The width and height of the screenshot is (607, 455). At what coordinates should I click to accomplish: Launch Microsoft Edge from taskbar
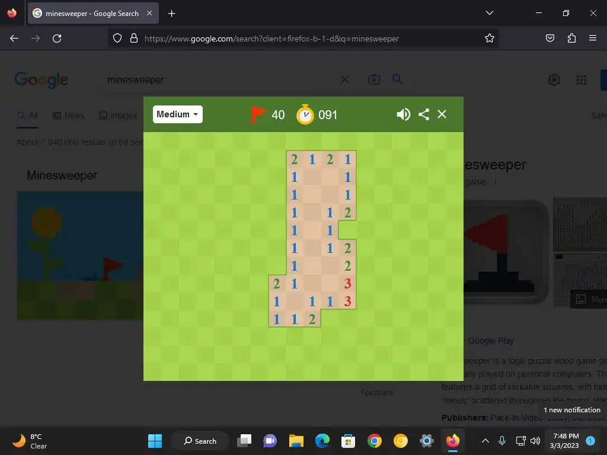click(x=322, y=441)
